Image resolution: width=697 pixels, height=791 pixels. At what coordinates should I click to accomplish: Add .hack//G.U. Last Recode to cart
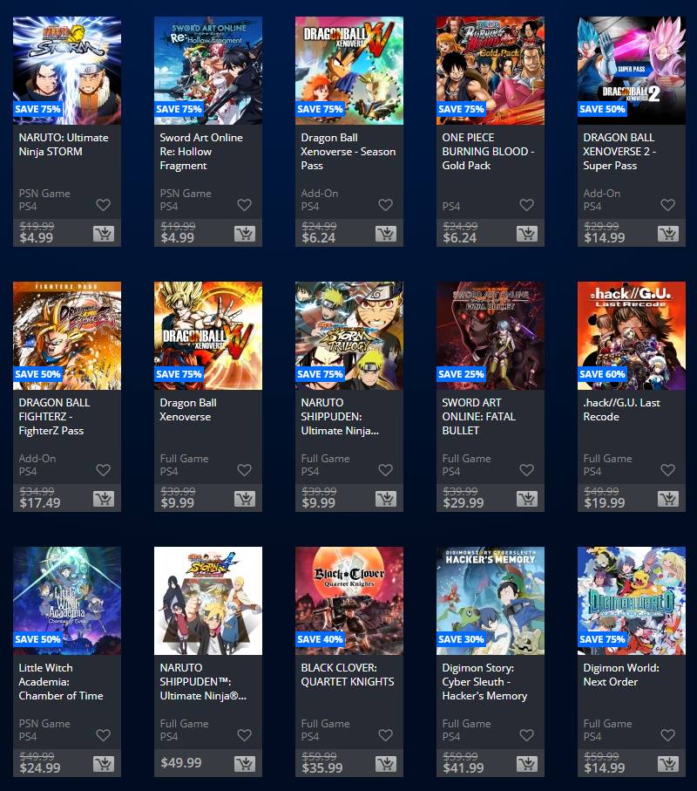(667, 499)
